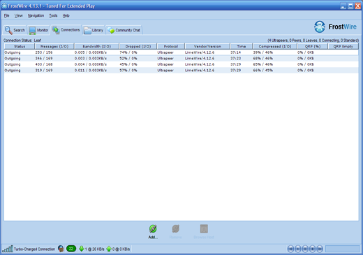
Task: Click the green shared files count badge
Action: (x=71, y=249)
